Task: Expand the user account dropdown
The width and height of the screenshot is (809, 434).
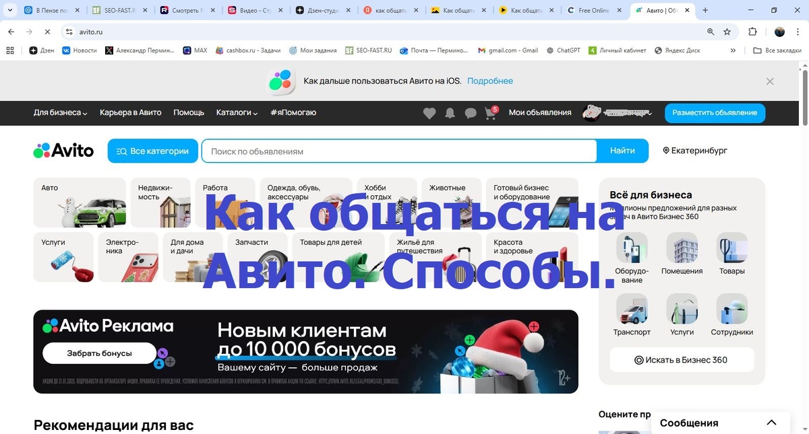Action: pyautogui.click(x=650, y=113)
